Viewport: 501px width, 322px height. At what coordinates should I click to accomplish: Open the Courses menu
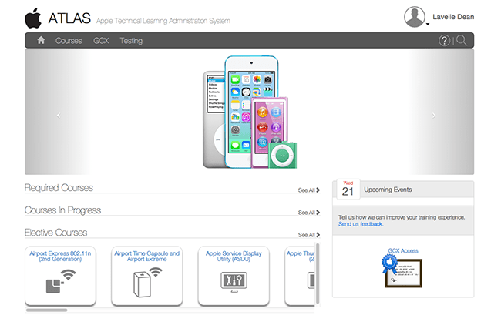(69, 41)
